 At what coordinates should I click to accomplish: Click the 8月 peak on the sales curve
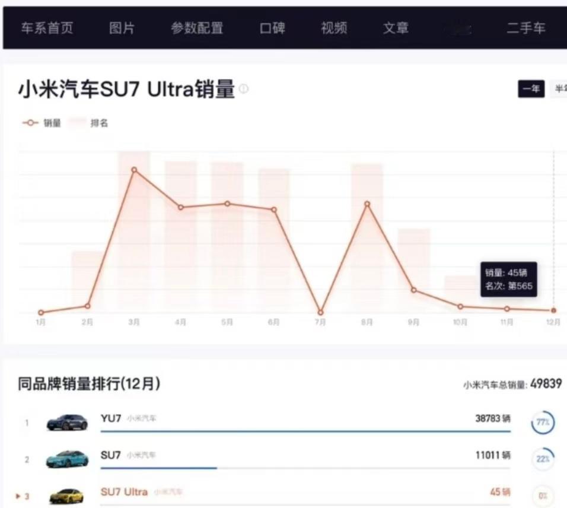coord(367,204)
